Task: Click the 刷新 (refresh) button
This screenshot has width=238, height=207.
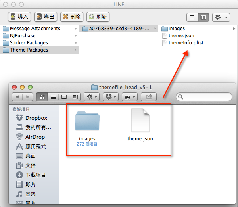Action: coord(98,17)
